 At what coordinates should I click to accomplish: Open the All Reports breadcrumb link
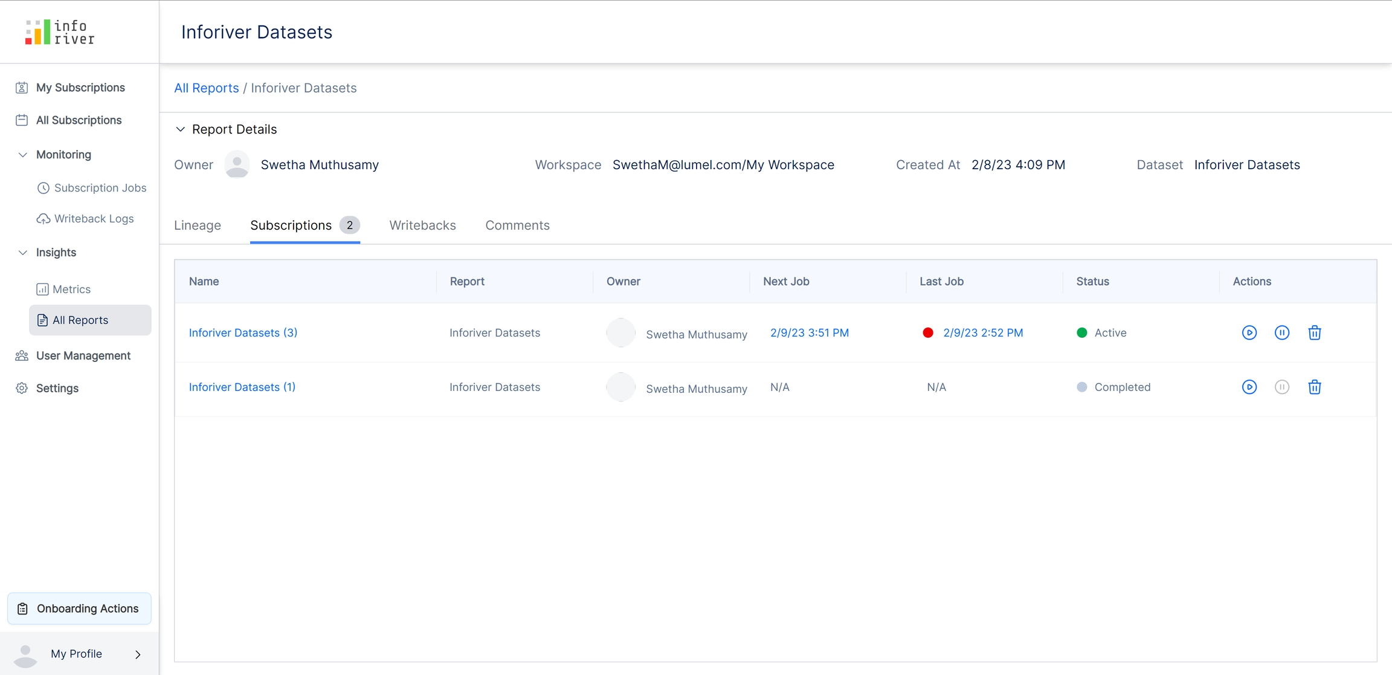(206, 88)
